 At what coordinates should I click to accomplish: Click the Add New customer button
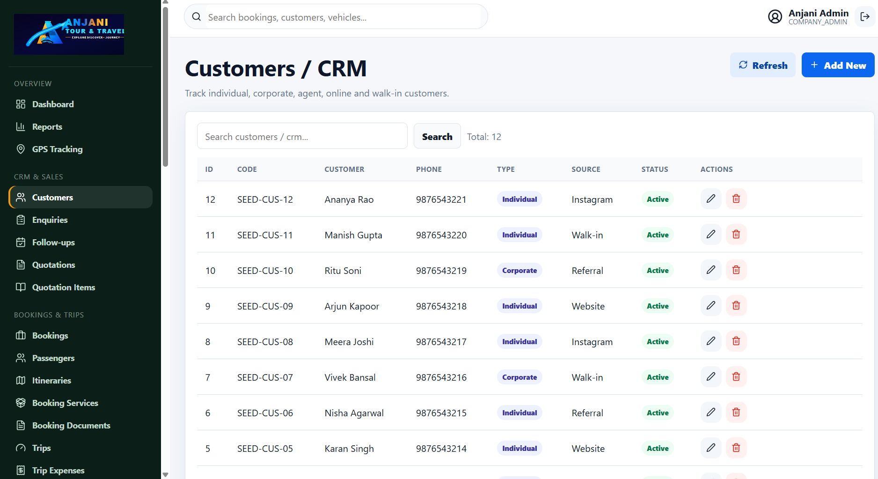tap(838, 65)
